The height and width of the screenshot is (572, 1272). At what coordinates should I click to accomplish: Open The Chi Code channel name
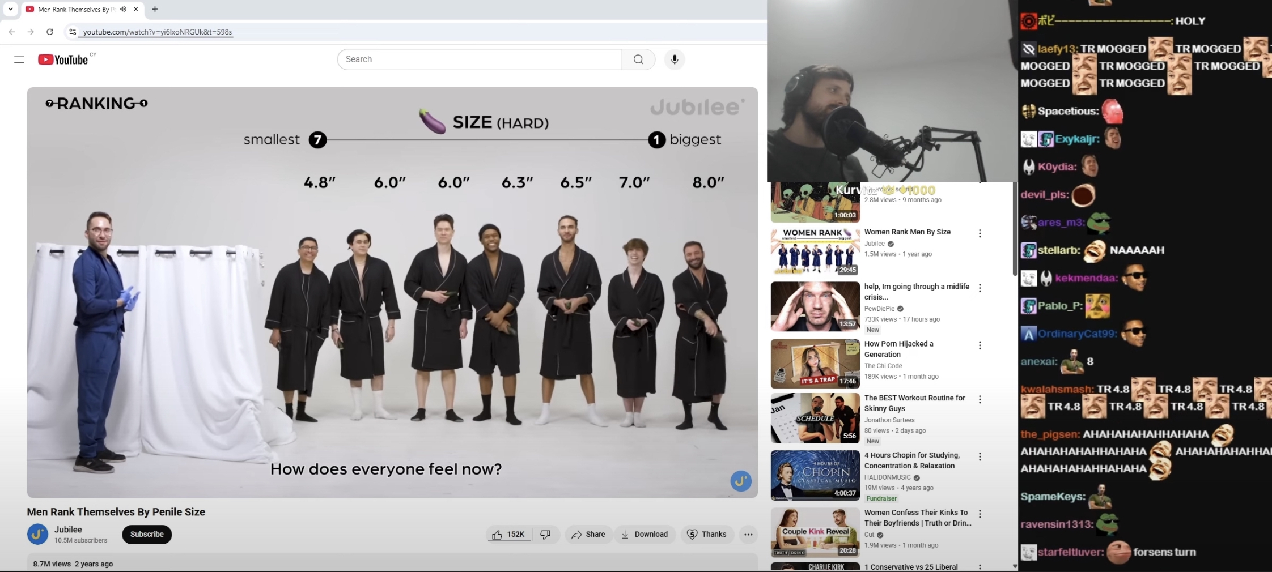coord(883,366)
